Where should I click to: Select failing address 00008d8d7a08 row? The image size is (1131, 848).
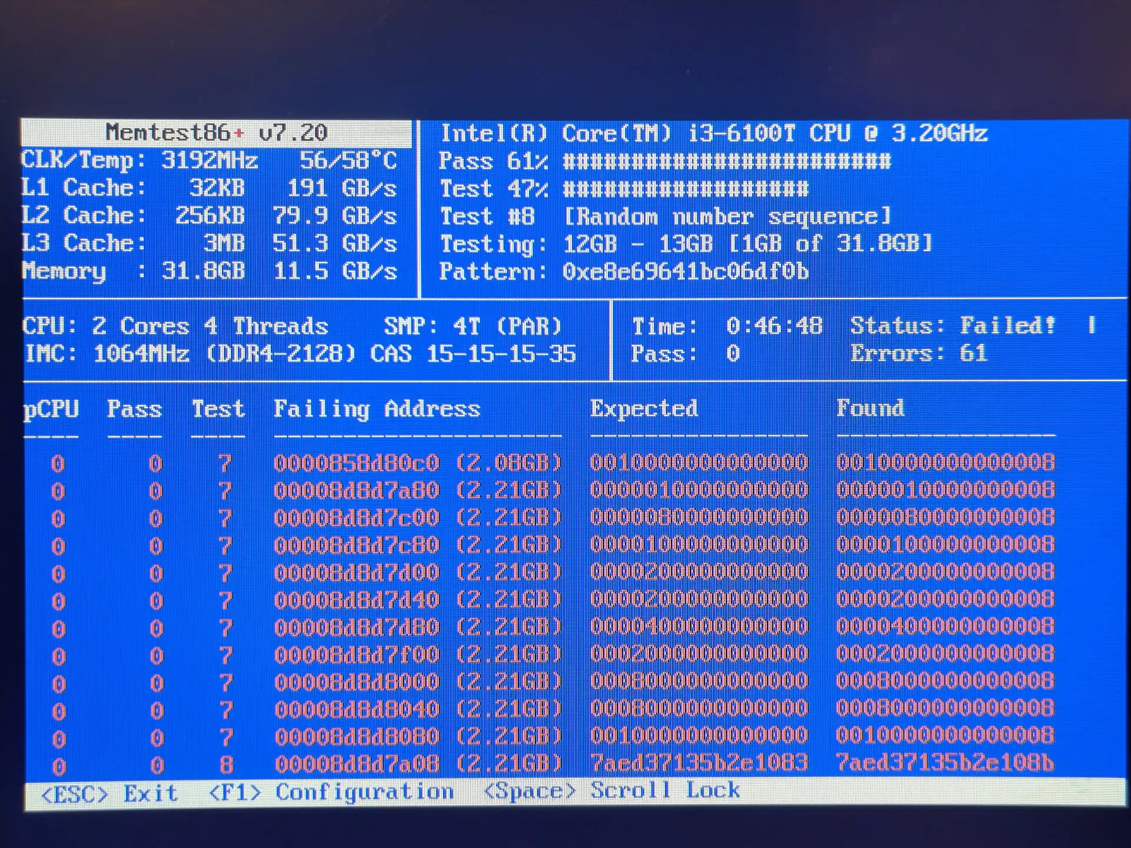pyautogui.click(x=417, y=764)
